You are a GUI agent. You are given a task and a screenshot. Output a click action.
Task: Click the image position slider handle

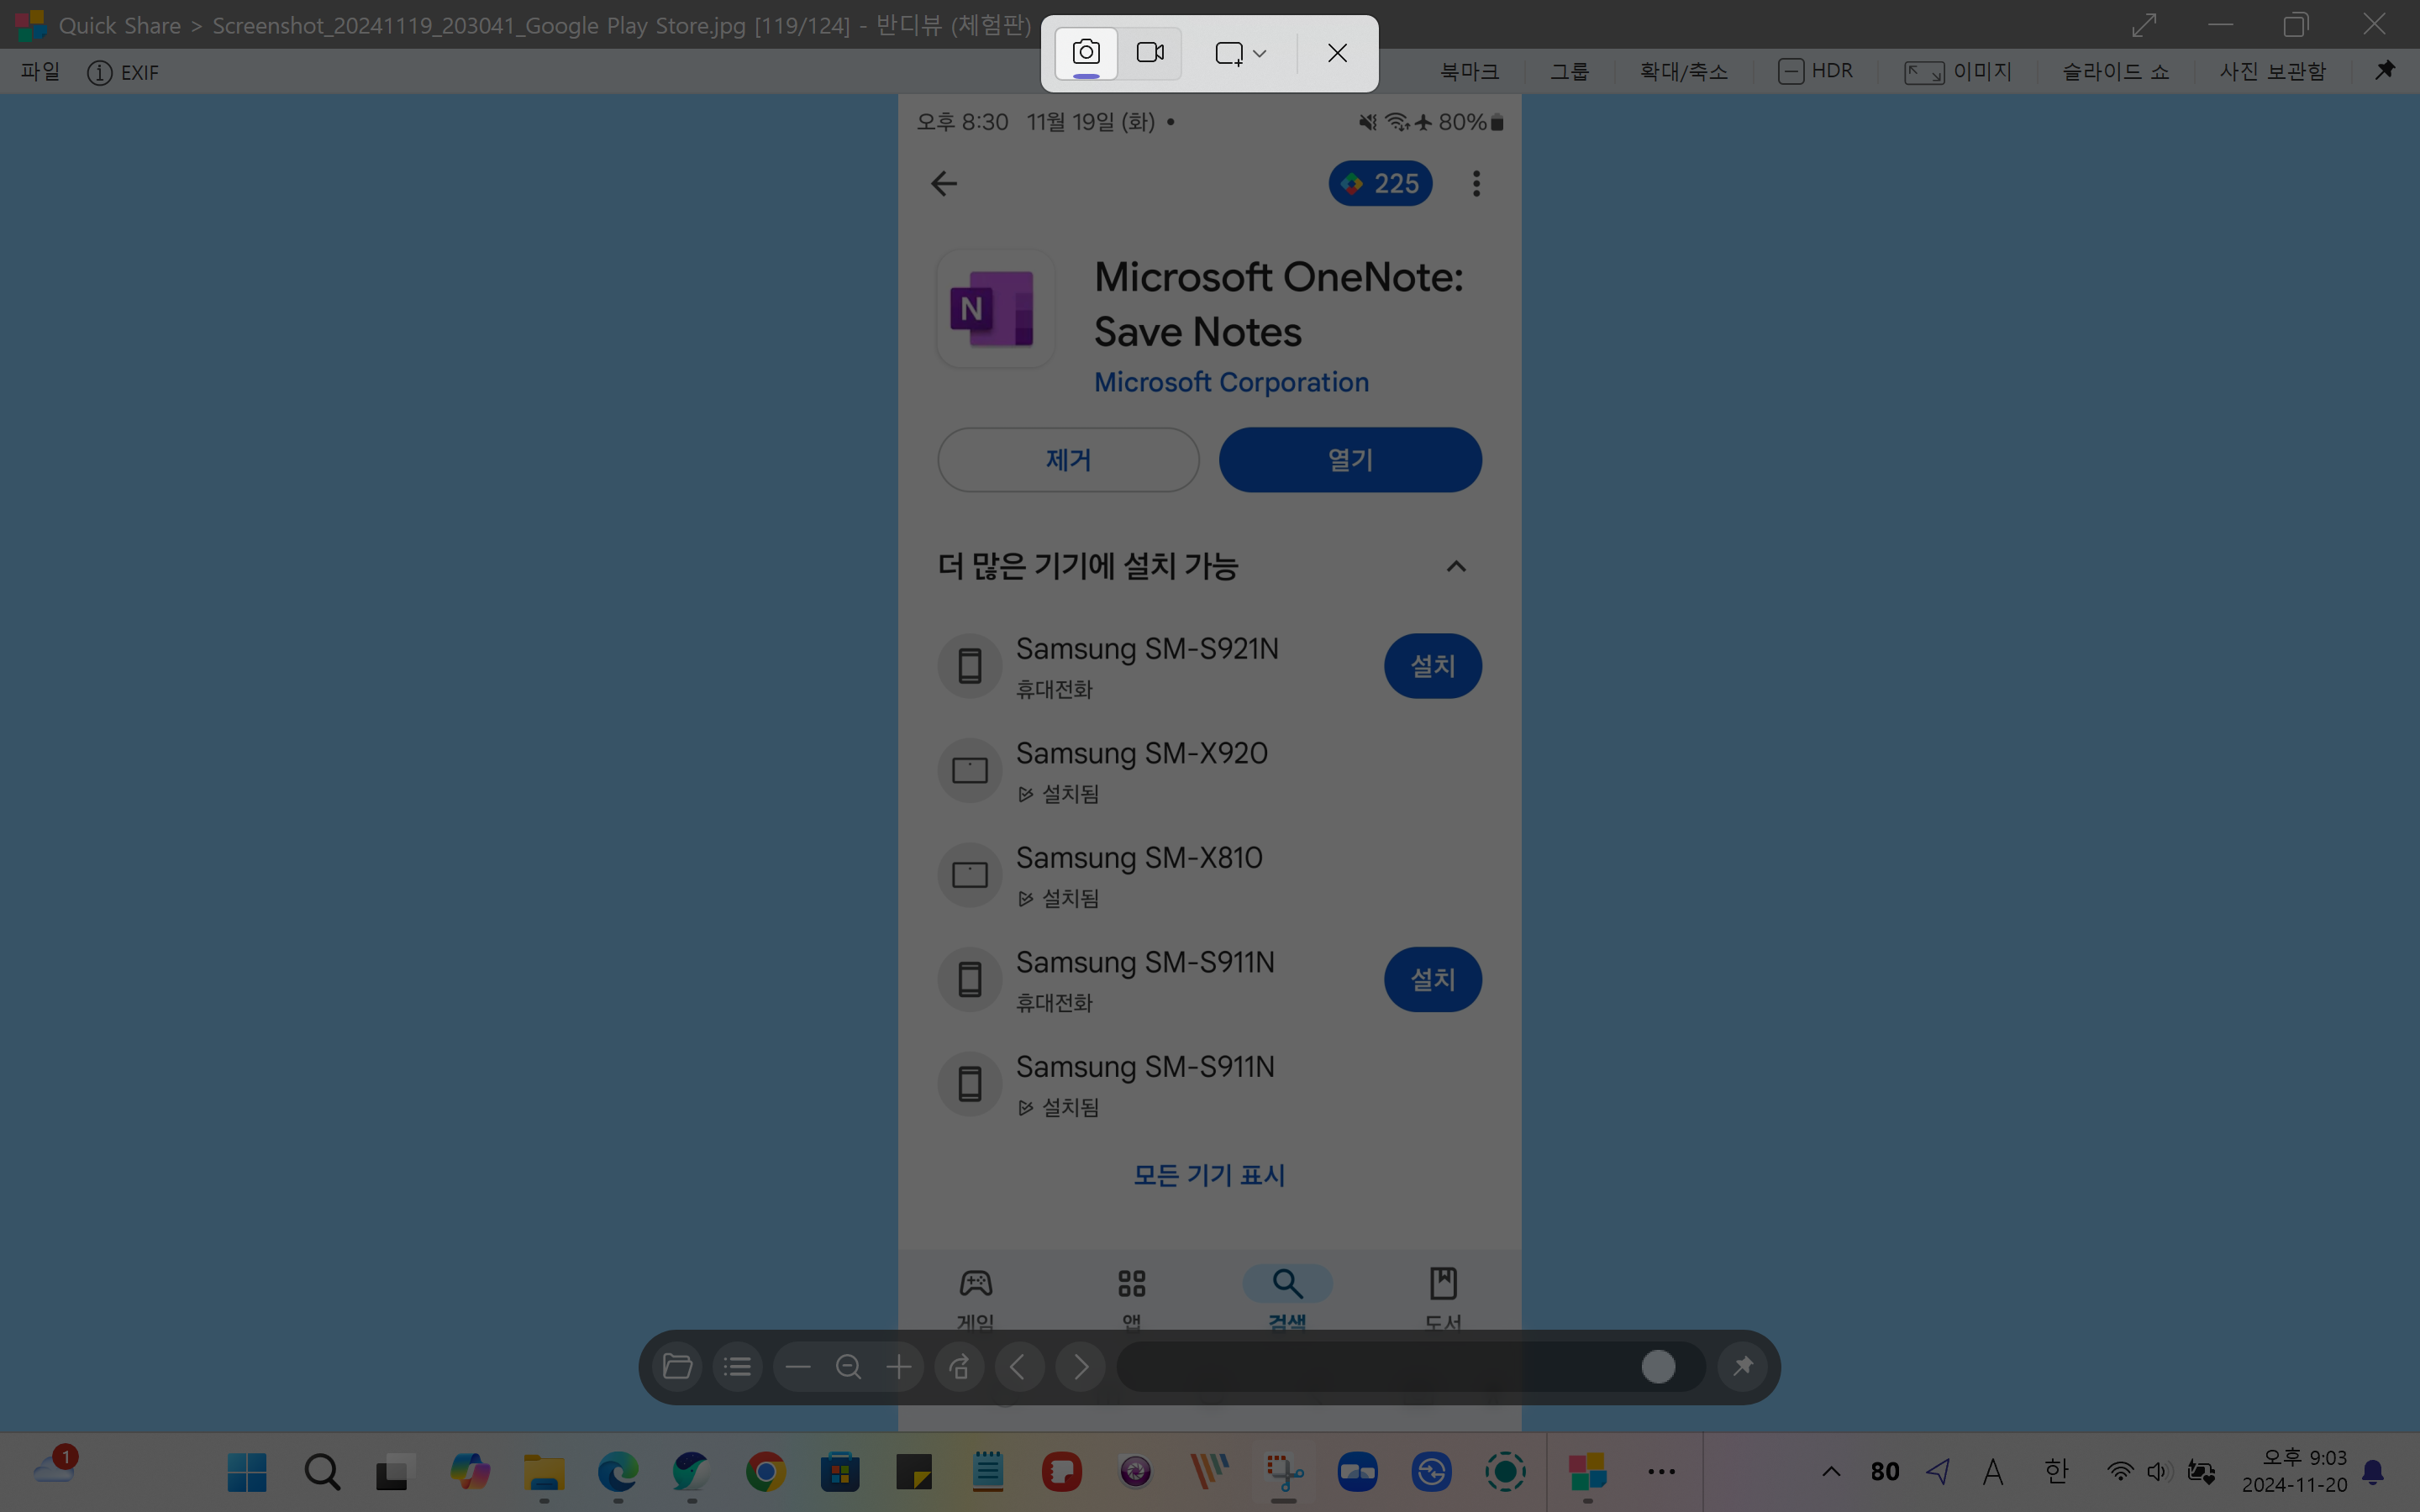point(1658,1366)
